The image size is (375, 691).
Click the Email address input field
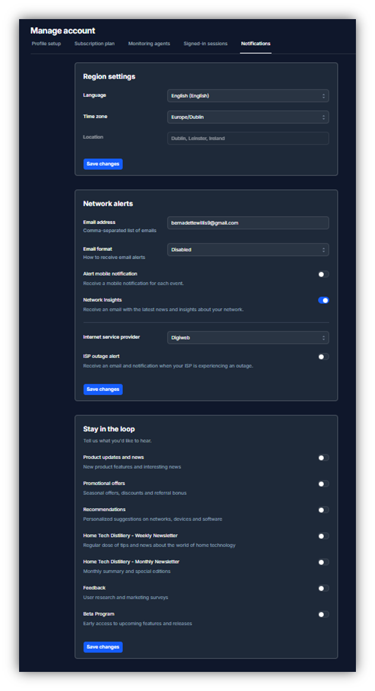[247, 222]
